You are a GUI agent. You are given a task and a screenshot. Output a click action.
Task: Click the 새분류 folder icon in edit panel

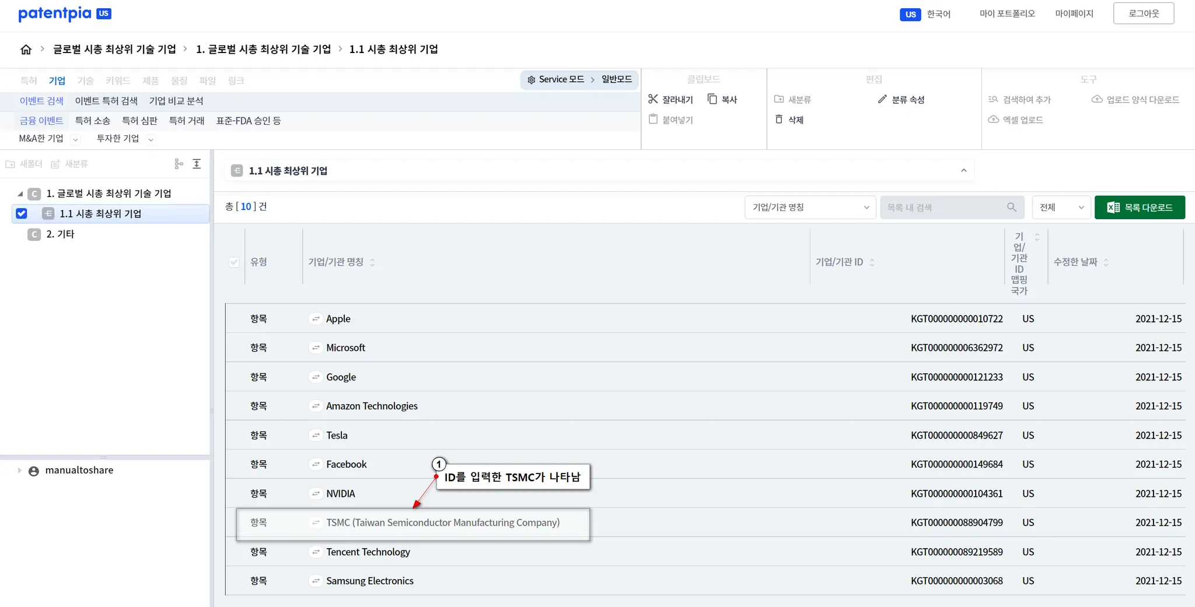779,99
